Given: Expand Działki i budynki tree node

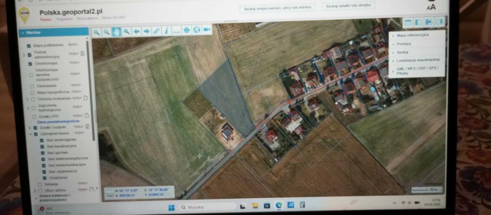Looking at the screenshot, I should click(30, 128).
